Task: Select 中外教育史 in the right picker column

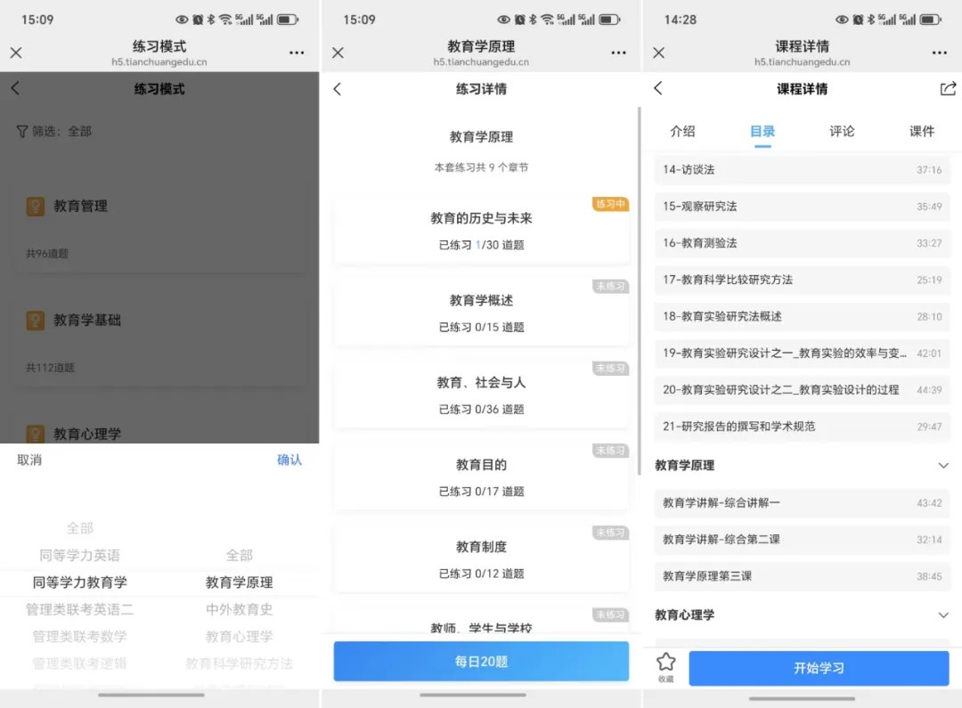Action: 238,610
